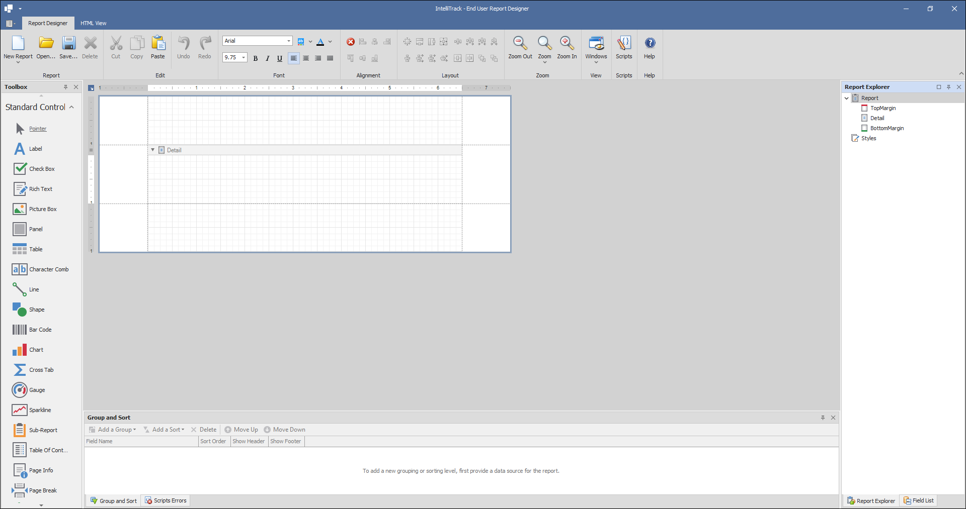Toggle bold font formatting

tap(256, 58)
